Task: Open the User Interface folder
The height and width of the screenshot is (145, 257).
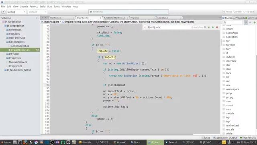Action: click(17, 38)
